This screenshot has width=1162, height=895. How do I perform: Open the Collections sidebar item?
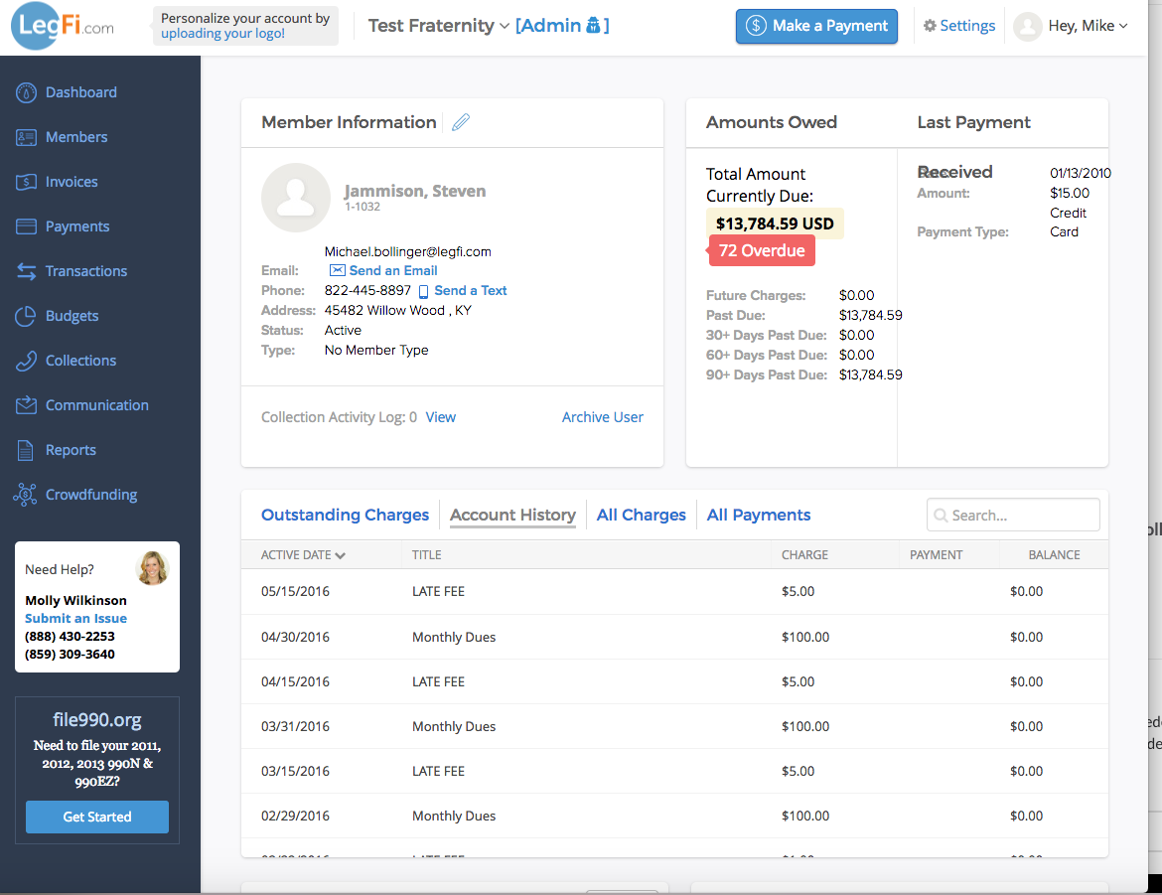coord(25,360)
